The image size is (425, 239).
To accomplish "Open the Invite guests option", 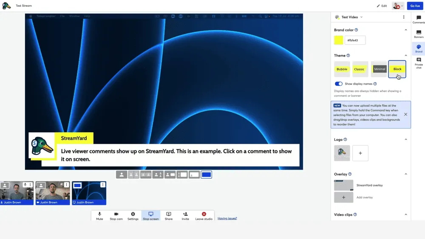I will tap(185, 216).
